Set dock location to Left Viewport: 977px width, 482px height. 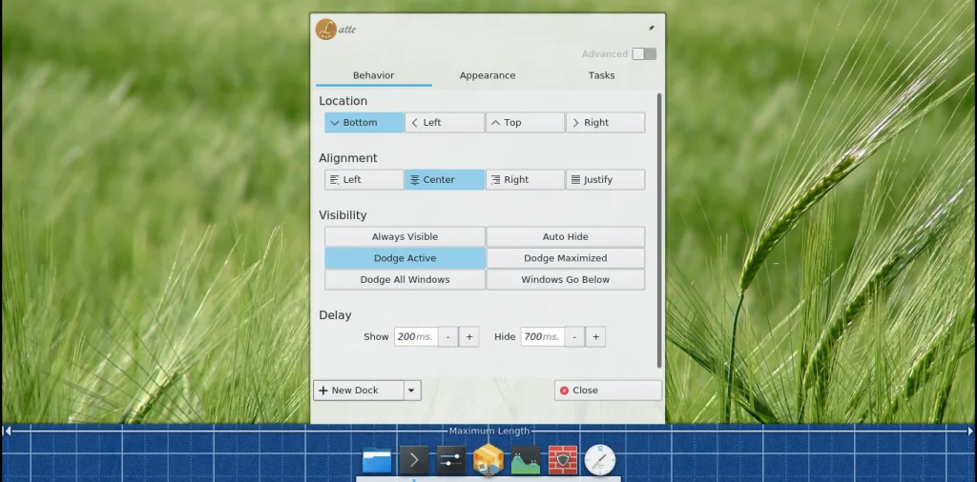click(x=445, y=123)
